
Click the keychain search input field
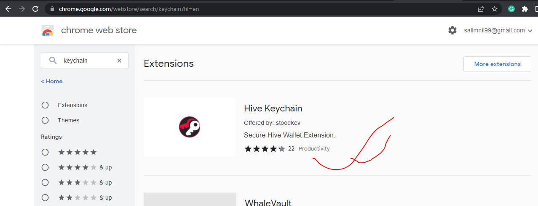86,61
